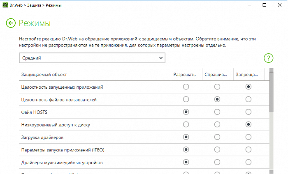Select Спрашивать for Загрузка драйверов
The height and width of the screenshot is (174, 288).
(x=217, y=137)
